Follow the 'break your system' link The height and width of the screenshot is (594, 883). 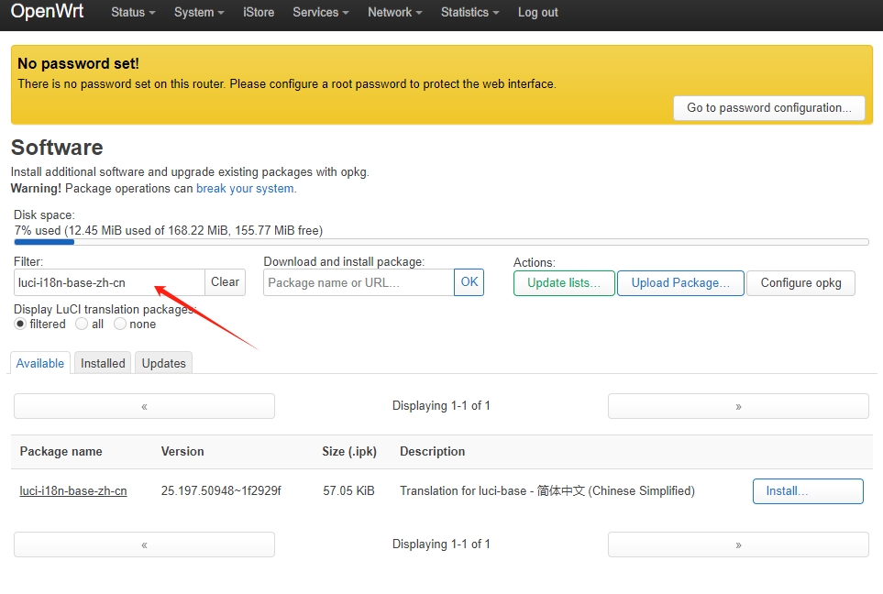(245, 189)
